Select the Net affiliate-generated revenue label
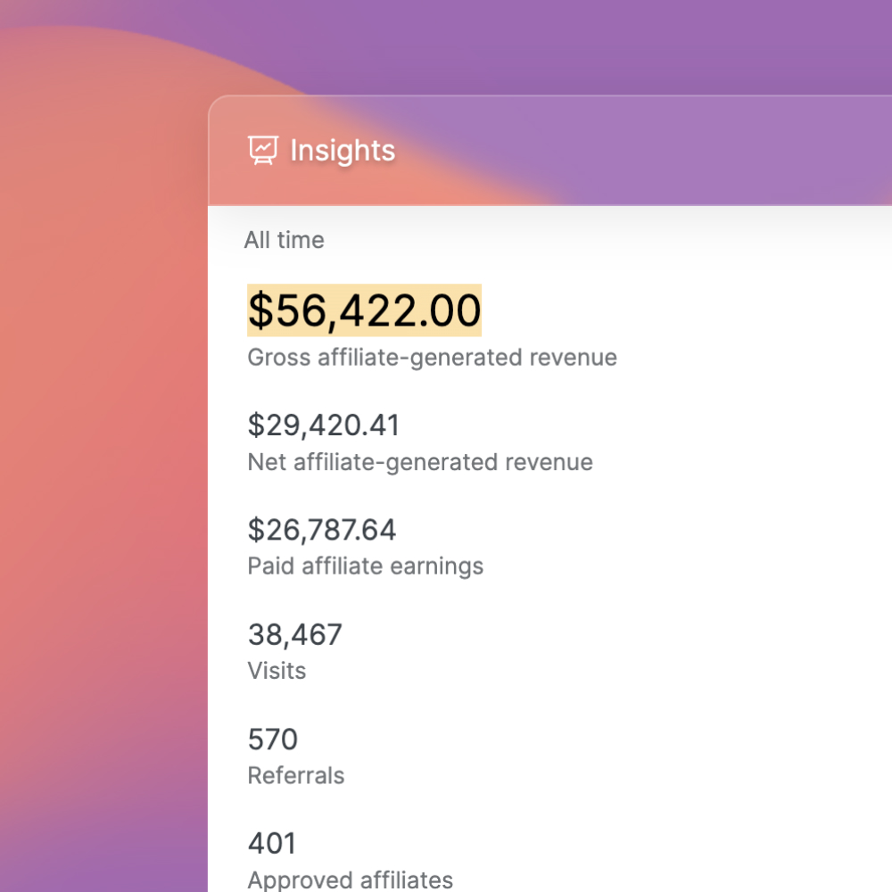The width and height of the screenshot is (892, 892). (x=420, y=462)
